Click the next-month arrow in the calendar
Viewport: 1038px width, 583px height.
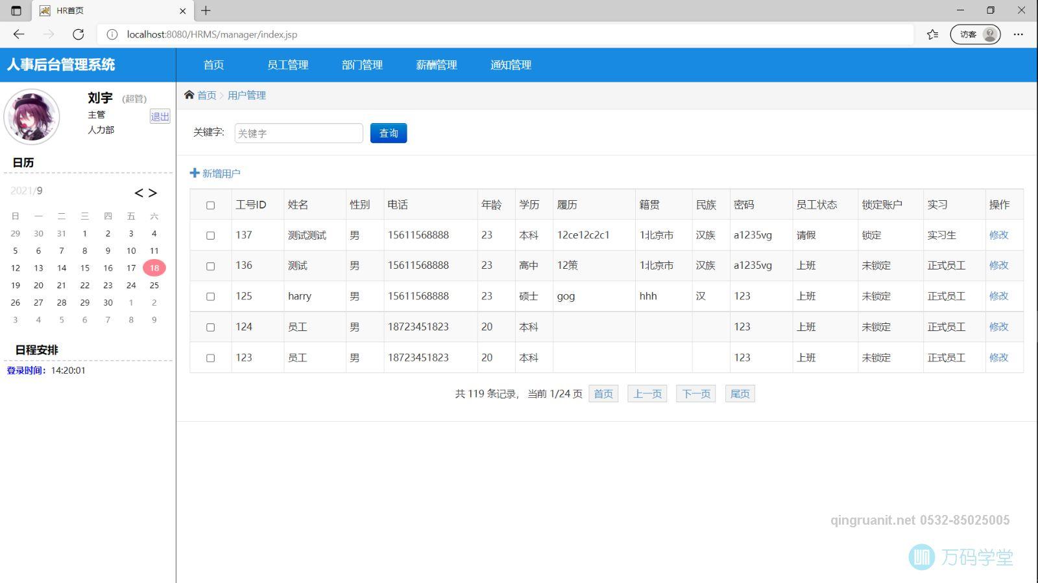pyautogui.click(x=154, y=192)
